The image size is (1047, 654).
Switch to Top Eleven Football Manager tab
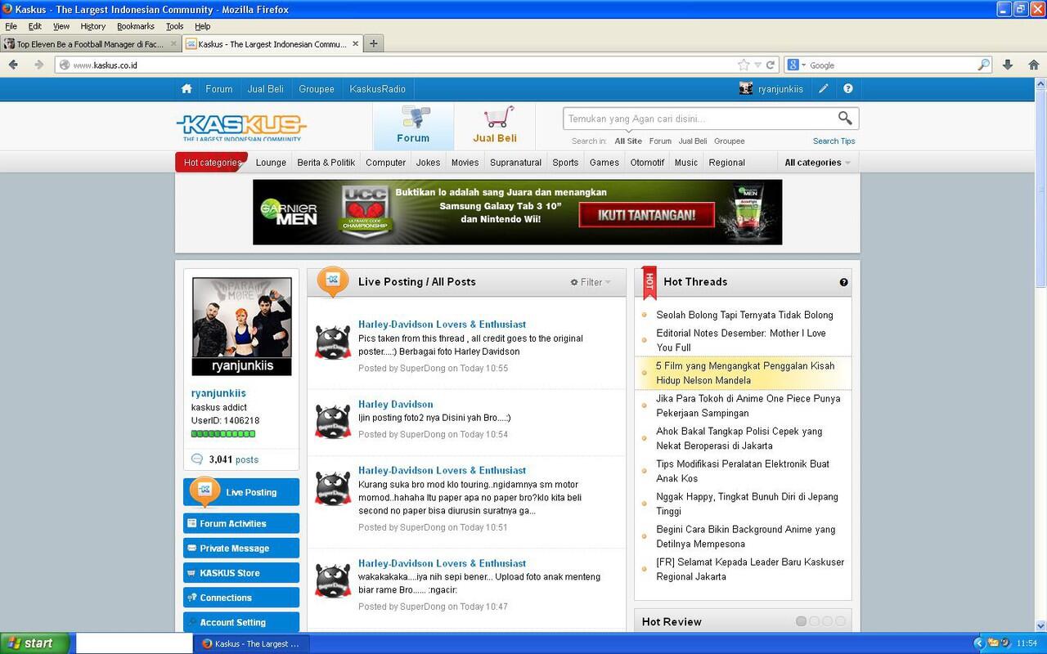point(91,44)
